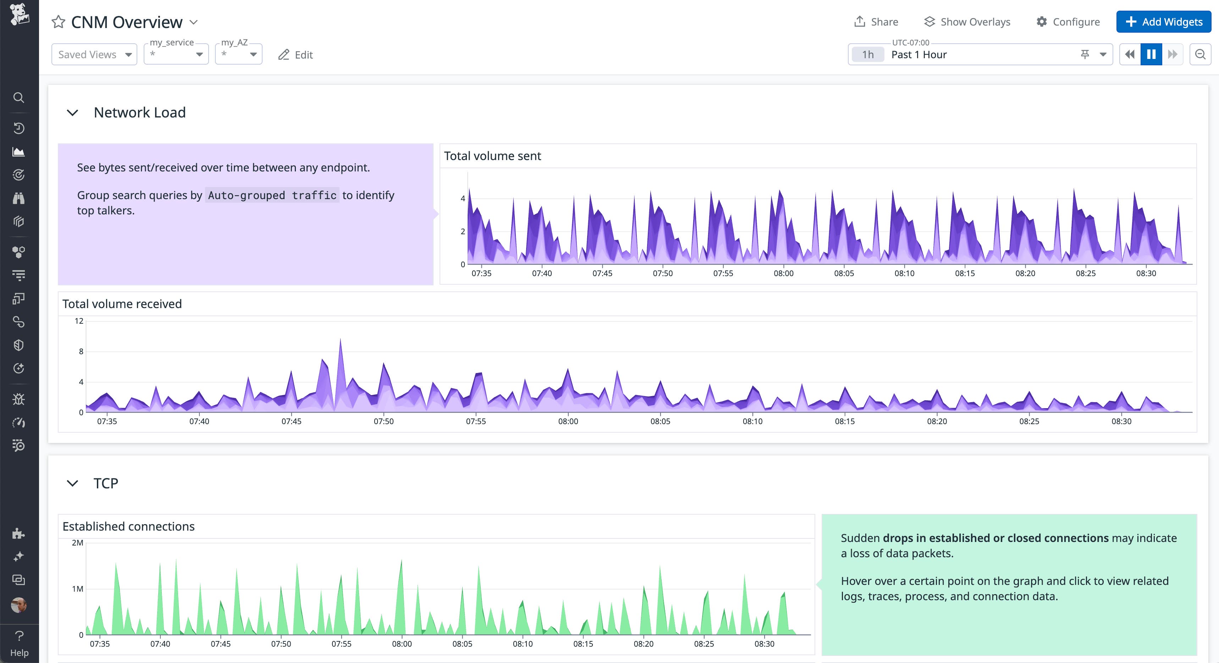The width and height of the screenshot is (1219, 663).
Task: Select the Watchdog binoculars icon in sidebar
Action: (19, 198)
